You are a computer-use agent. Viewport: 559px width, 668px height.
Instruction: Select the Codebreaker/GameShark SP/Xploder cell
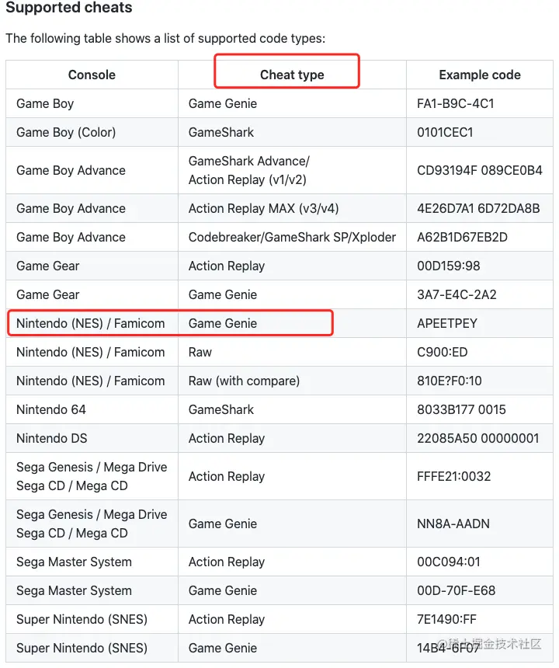292,237
